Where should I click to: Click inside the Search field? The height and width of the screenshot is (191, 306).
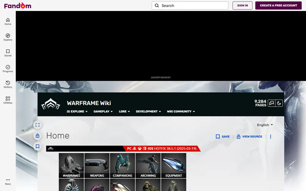tap(190, 6)
